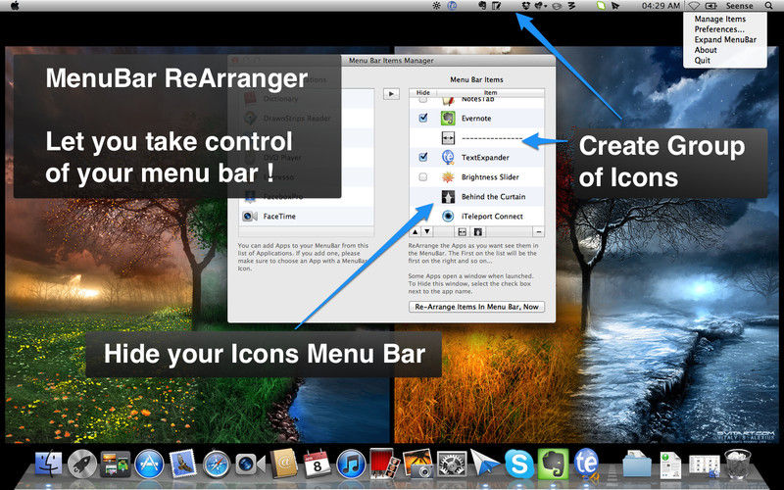Click the green leaf icon in the menu bar
This screenshot has height=490, width=784.
[601, 6]
